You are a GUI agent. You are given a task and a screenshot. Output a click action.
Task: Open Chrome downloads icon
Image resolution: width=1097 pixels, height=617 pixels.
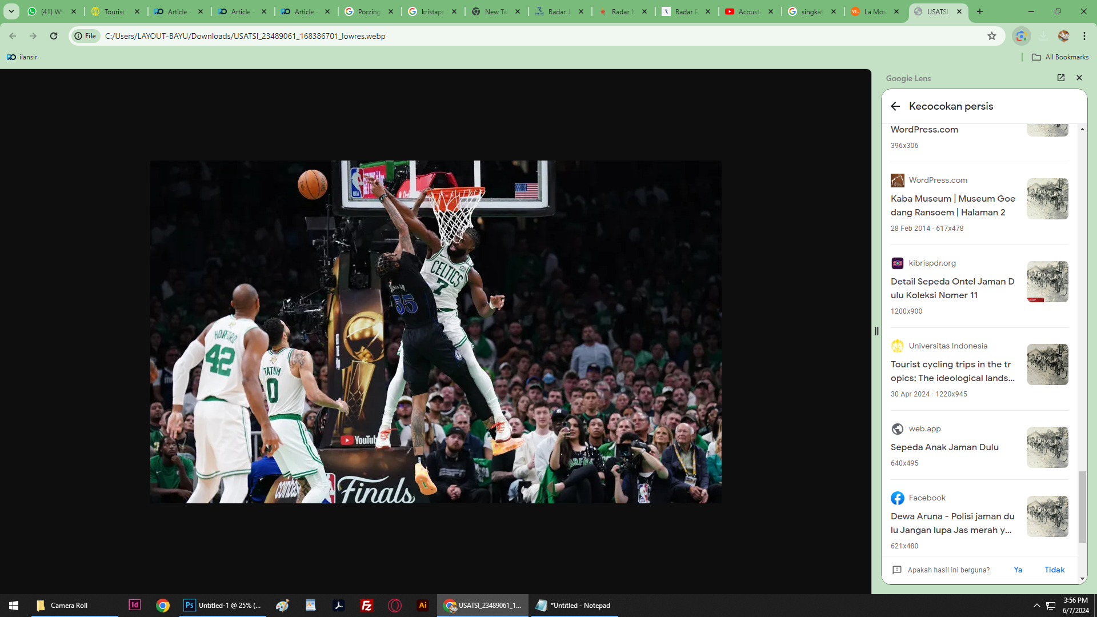pyautogui.click(x=1043, y=36)
